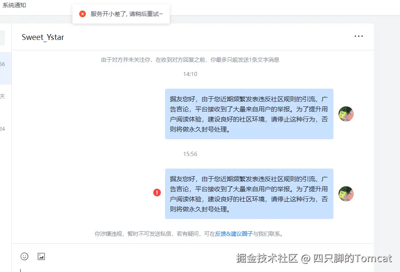The width and height of the screenshot is (400, 272).
Task: Click the avatar beside the 14:10 message
Action: (346, 114)
